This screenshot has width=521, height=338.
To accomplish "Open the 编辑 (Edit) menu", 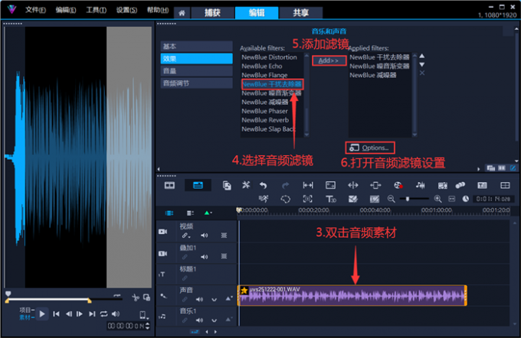I will (x=66, y=10).
